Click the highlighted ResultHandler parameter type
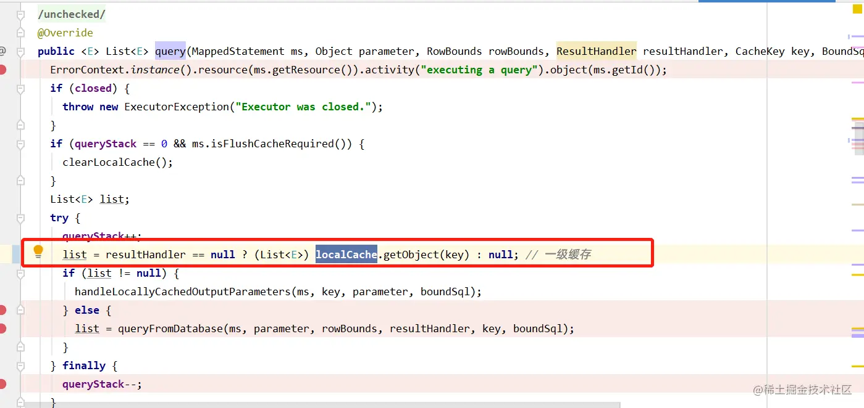The image size is (864, 408). (x=597, y=51)
